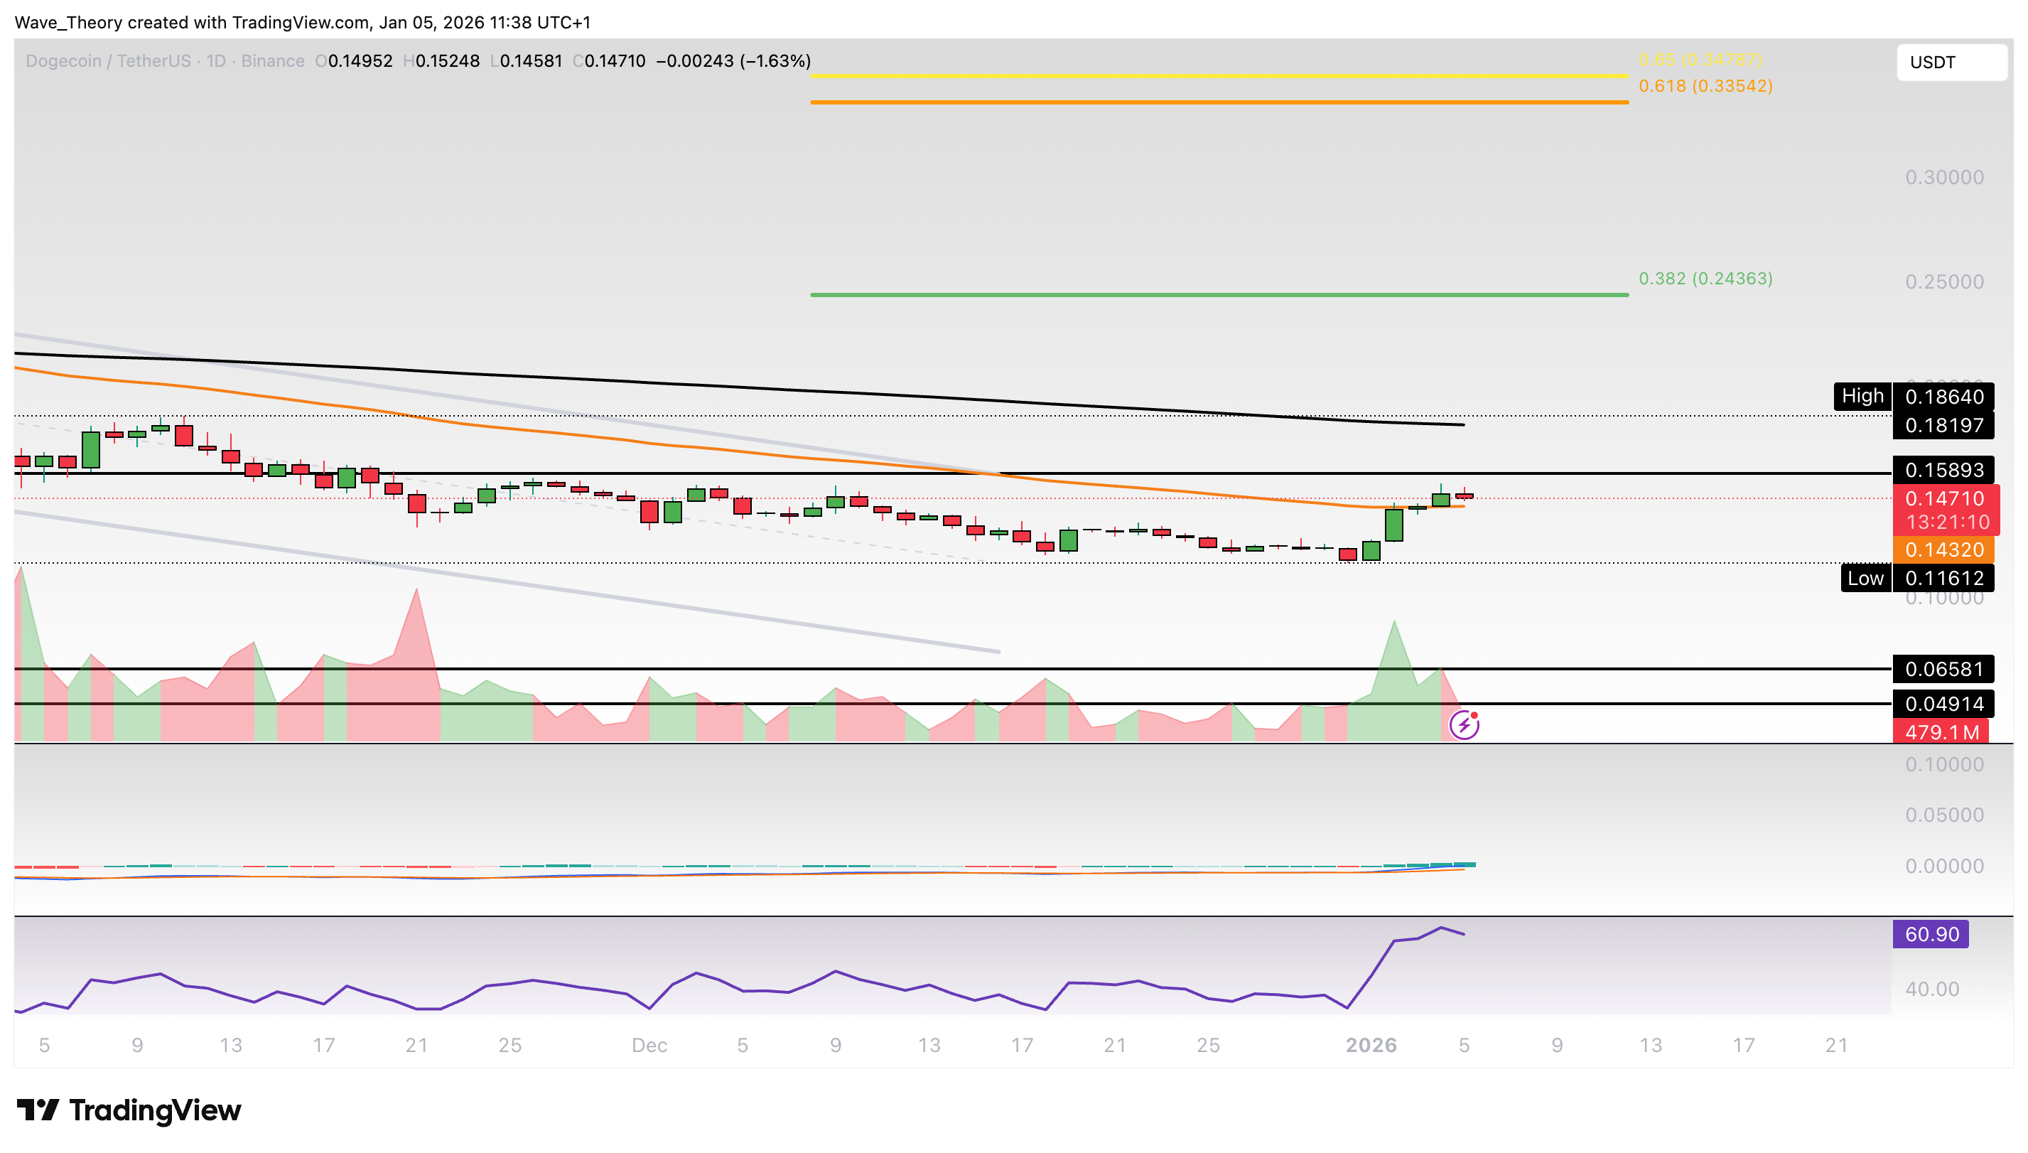The image size is (2028, 1153).
Task: Select the Binance exchange name in legend
Action: coord(272,60)
